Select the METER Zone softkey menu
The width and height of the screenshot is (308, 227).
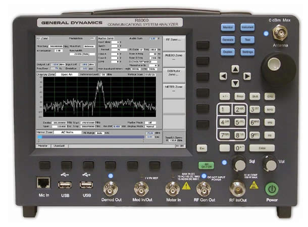point(174,90)
